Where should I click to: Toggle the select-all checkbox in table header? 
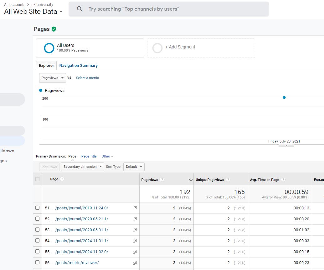point(38,179)
